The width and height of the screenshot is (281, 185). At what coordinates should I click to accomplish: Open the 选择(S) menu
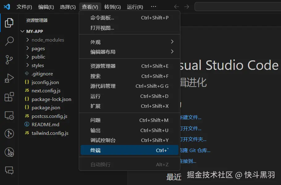pos(68,7)
